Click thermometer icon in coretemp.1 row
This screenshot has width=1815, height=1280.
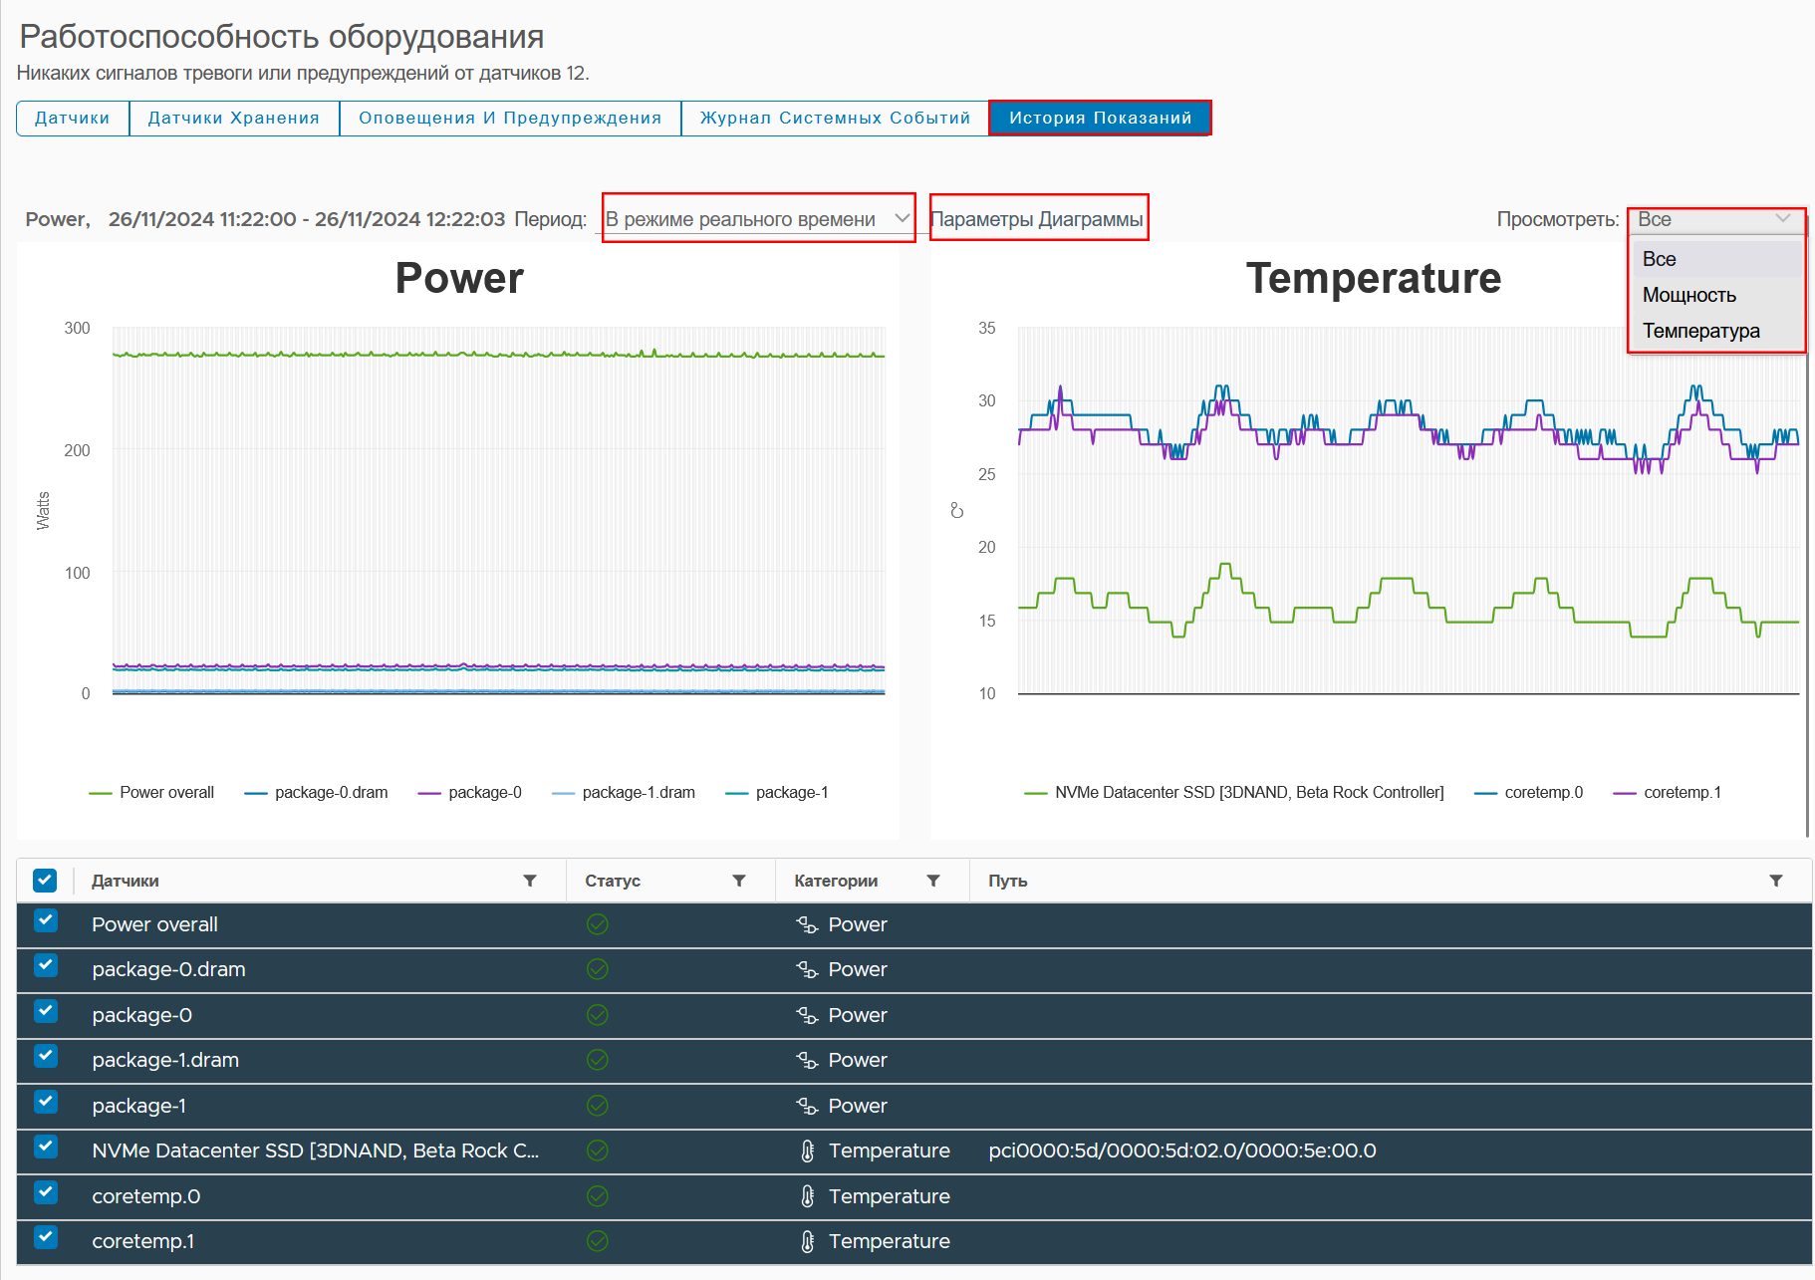point(808,1241)
